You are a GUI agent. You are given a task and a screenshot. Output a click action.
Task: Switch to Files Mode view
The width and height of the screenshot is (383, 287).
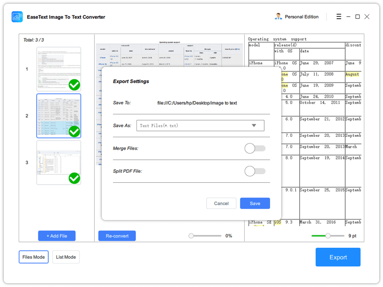coord(34,257)
